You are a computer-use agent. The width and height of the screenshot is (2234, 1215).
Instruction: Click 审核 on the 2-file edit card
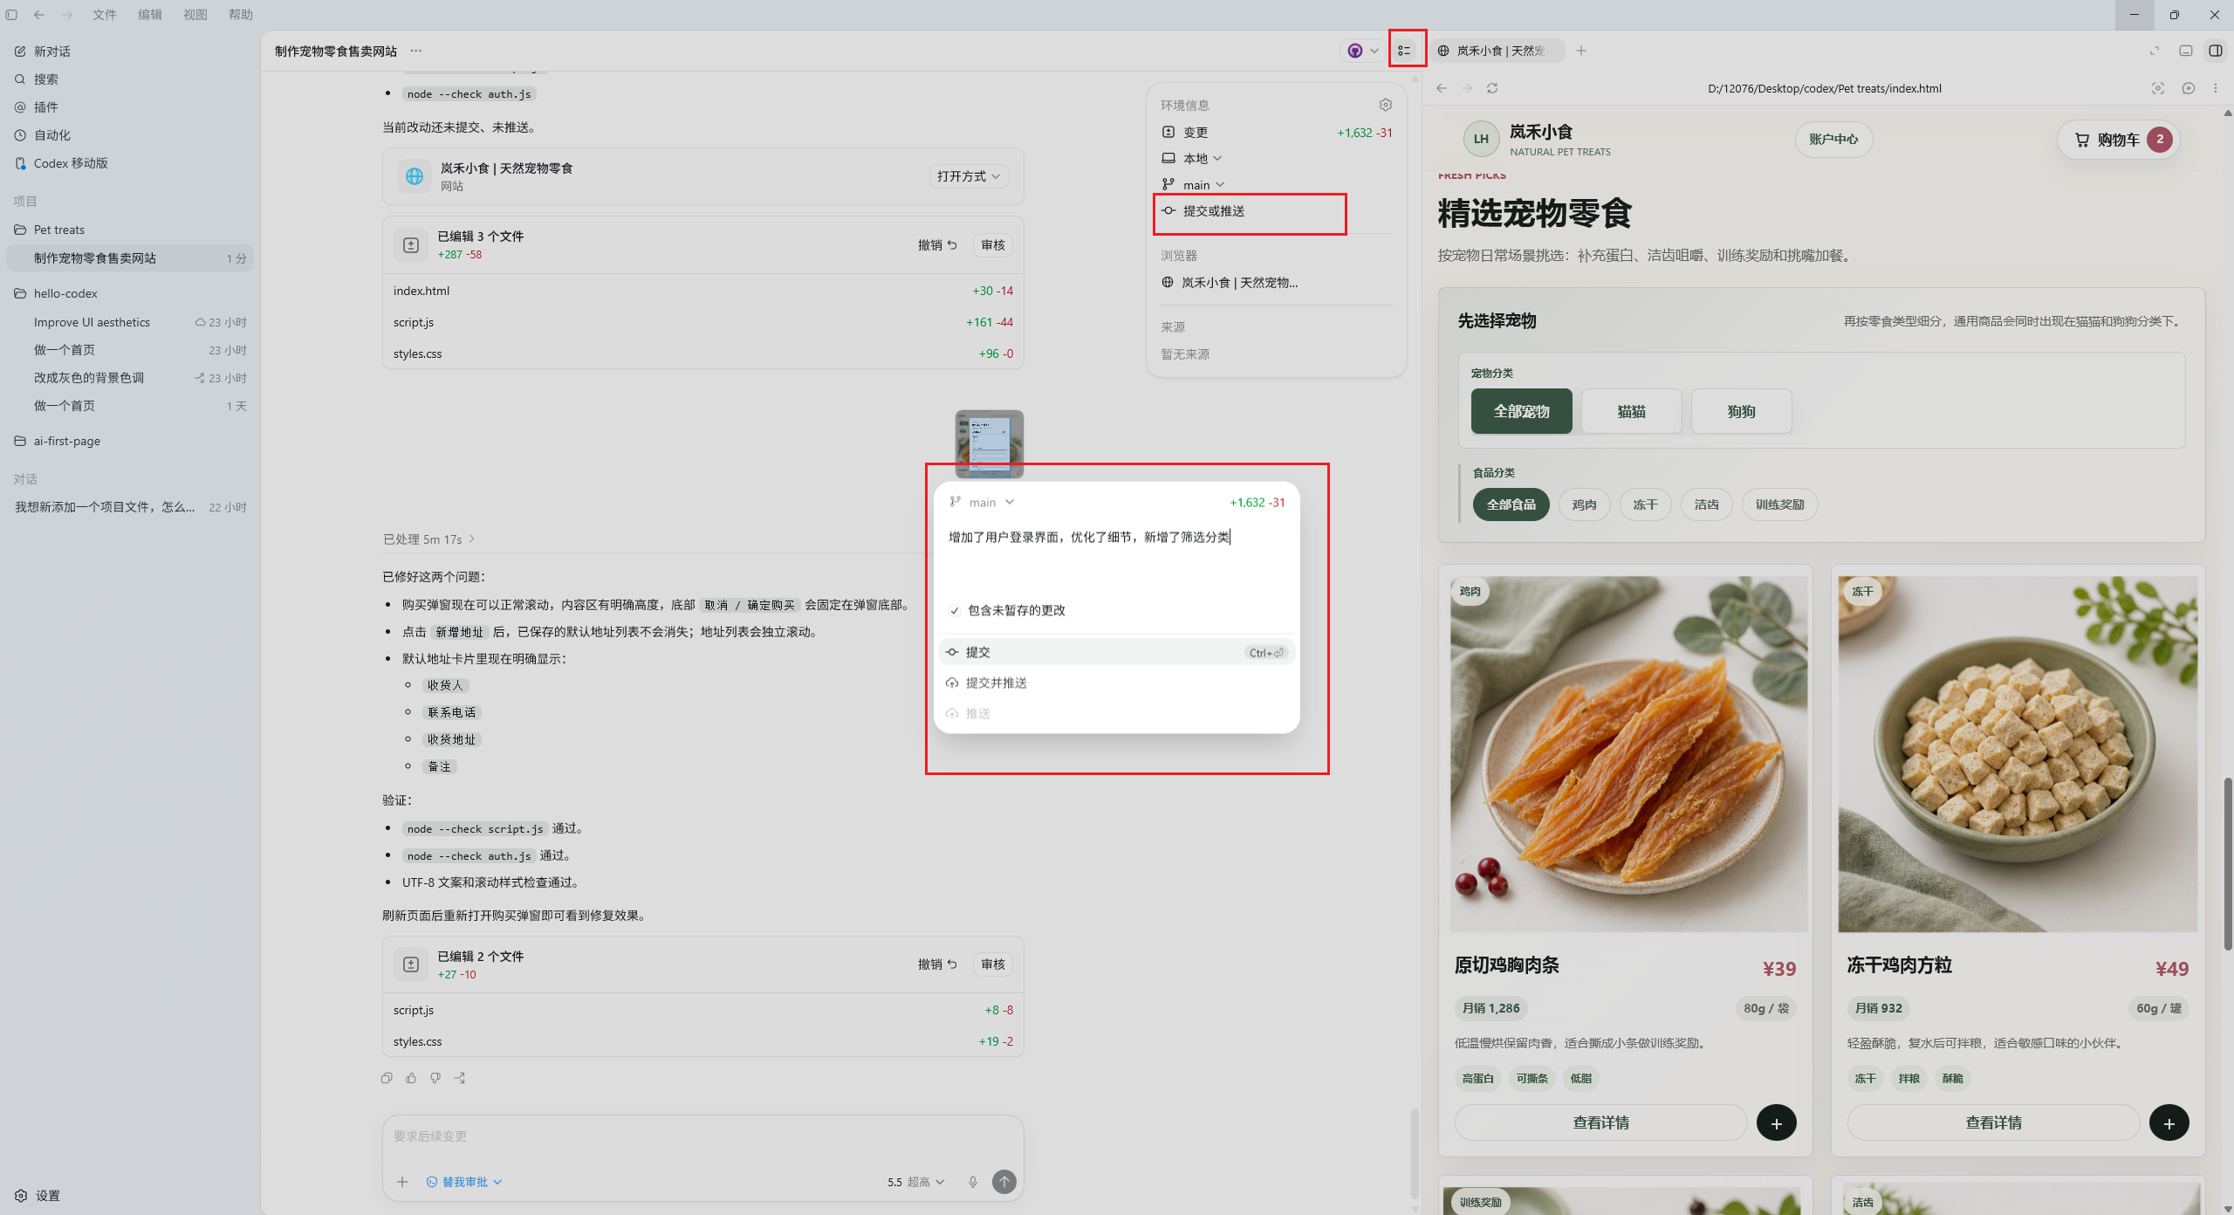click(993, 964)
